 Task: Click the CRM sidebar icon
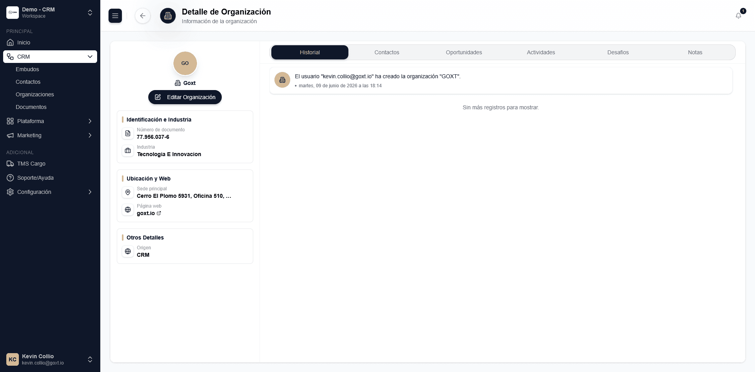click(x=10, y=57)
